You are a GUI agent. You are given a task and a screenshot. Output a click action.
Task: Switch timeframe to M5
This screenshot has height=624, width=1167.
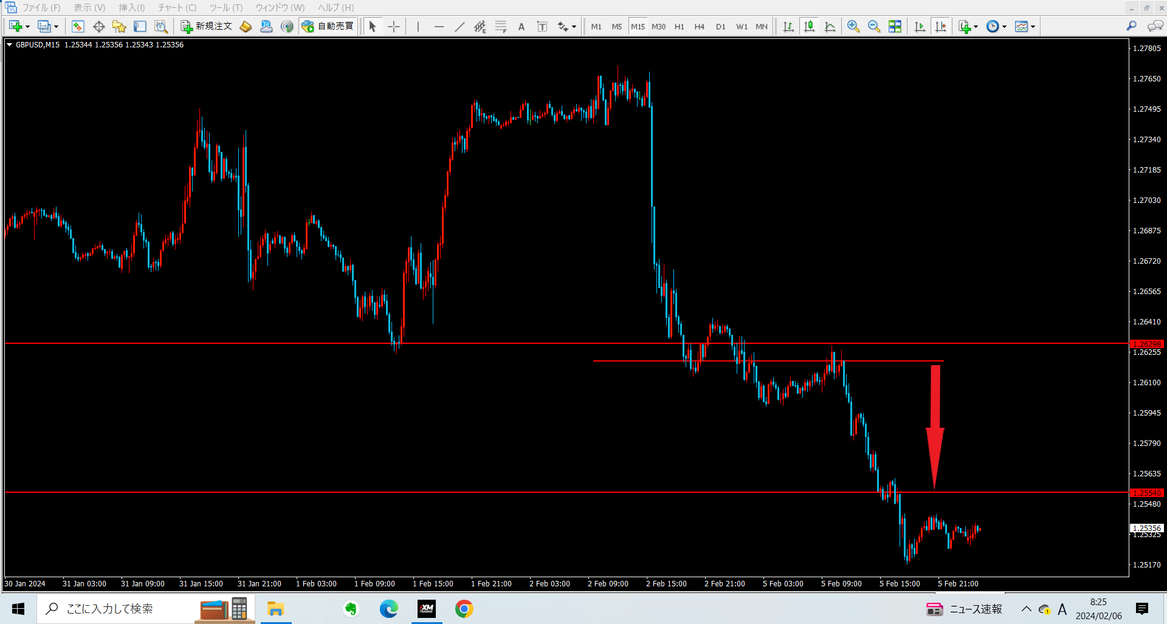pos(617,27)
